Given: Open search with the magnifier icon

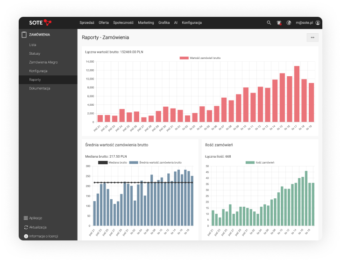Looking at the screenshot, I should pos(269,22).
